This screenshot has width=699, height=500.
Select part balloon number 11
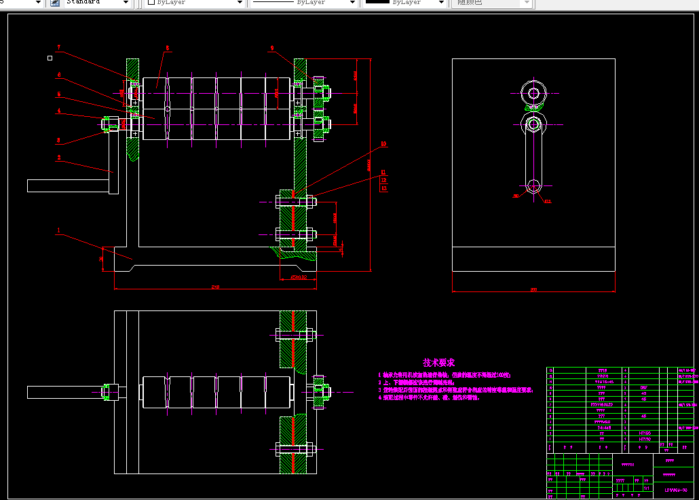[383, 172]
